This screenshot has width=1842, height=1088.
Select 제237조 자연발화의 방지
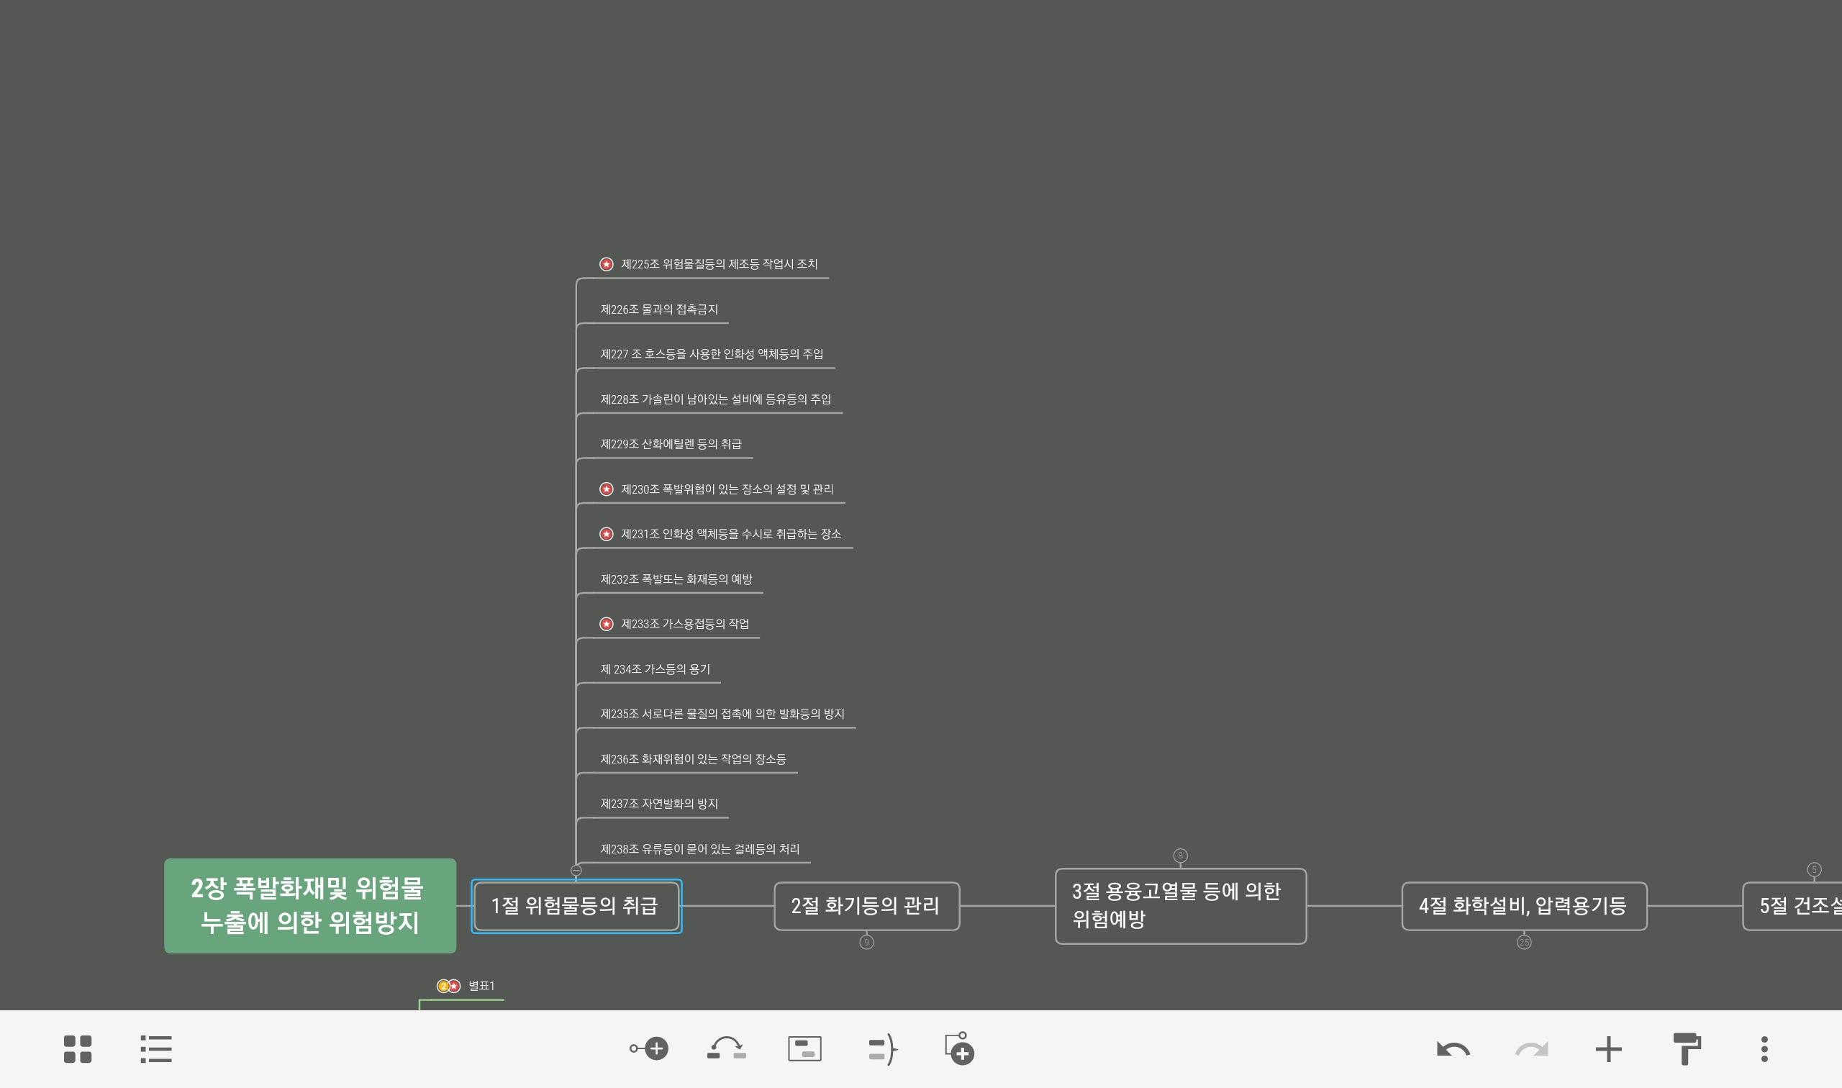pyautogui.click(x=659, y=804)
